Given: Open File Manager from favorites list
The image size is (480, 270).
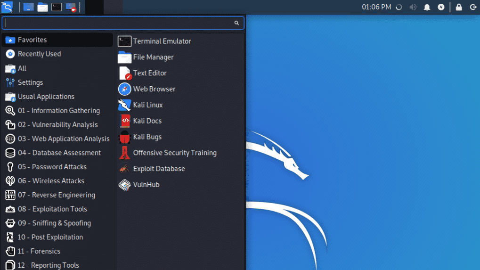Looking at the screenshot, I should coord(180,57).
